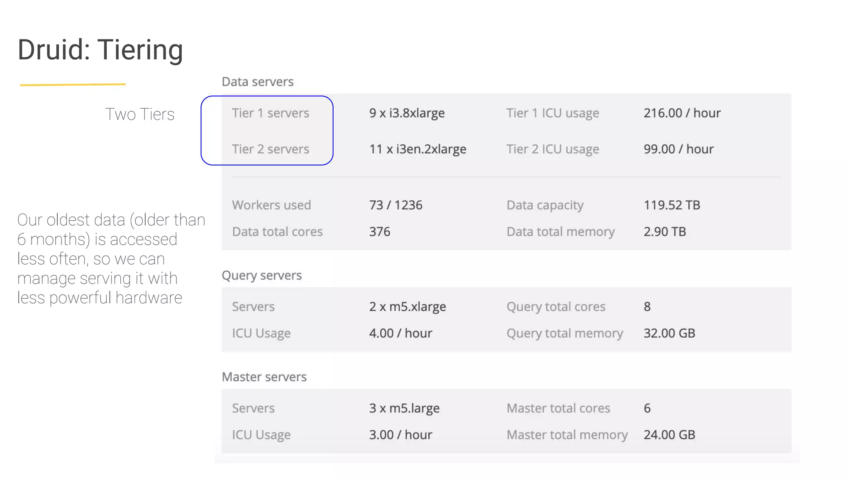The width and height of the screenshot is (850, 478).
Task: Click the 'Druid: Tiering' slide title
Action: pos(100,50)
